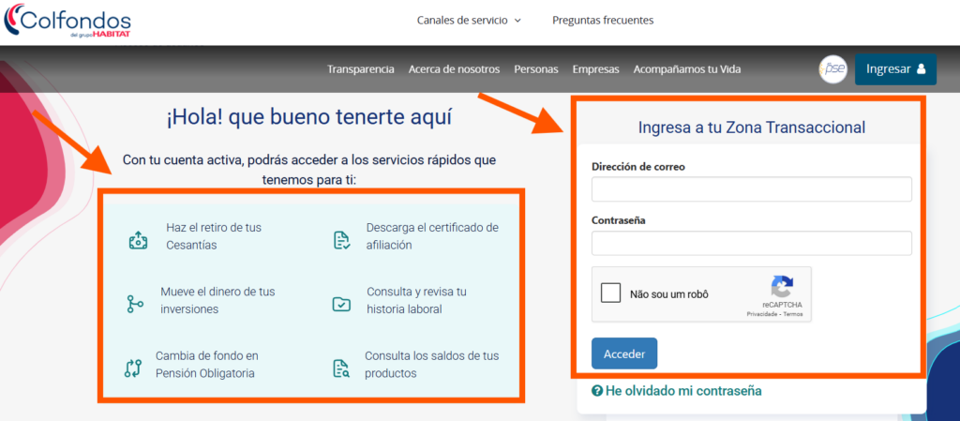Image resolution: width=960 pixels, height=421 pixels.
Task: Click the labor history folder icon
Action: coord(341,304)
